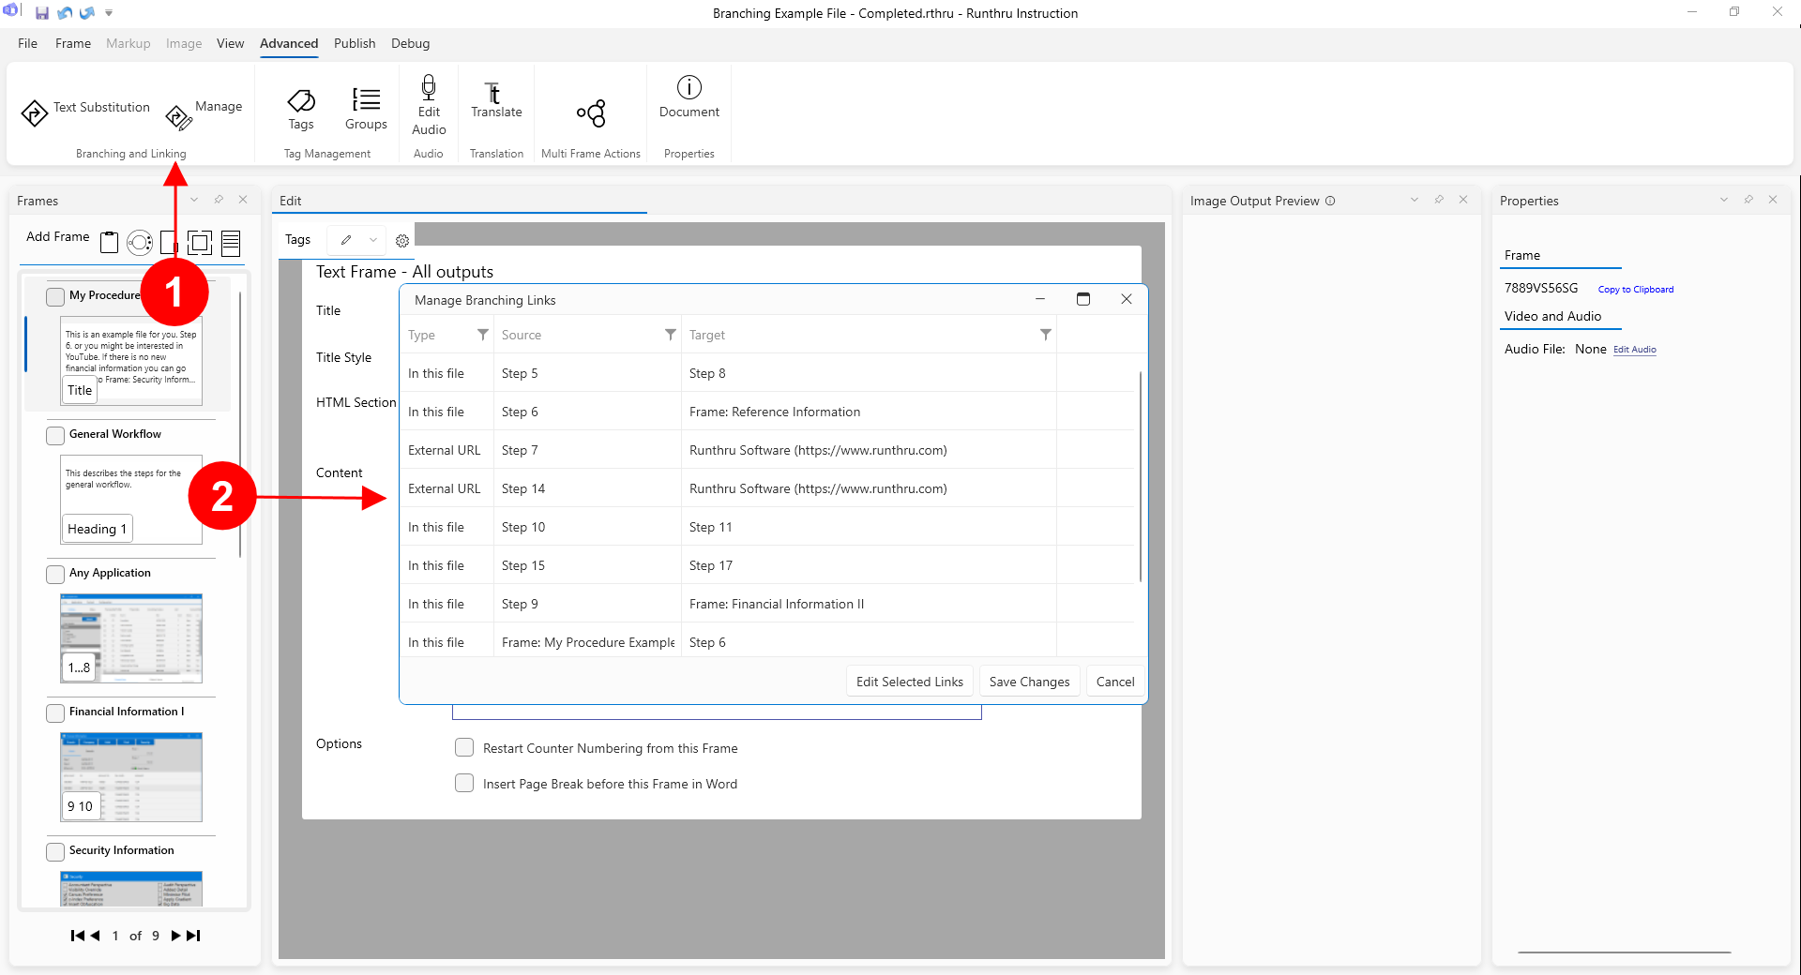Click the Text Substitution icon
Screen dimensions: 1801x975
point(35,113)
